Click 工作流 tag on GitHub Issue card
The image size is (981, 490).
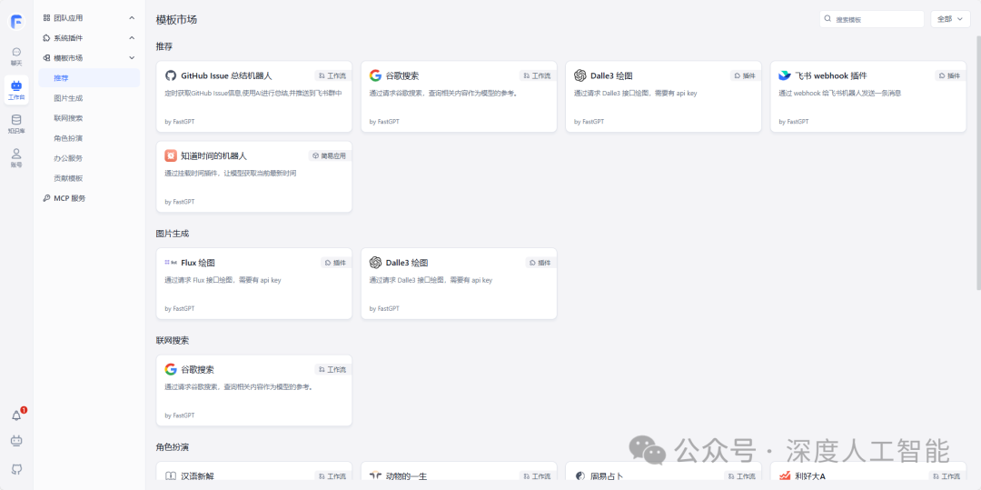point(332,75)
